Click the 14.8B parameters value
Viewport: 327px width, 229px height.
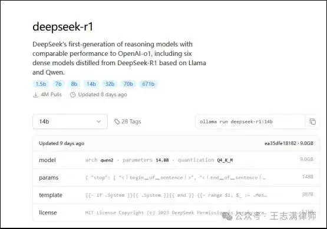(162, 160)
